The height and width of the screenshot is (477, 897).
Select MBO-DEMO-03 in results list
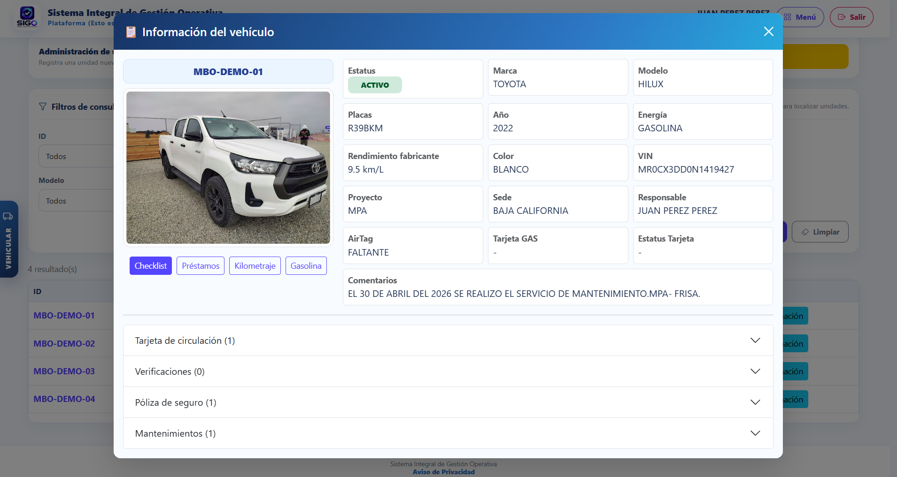pos(64,371)
